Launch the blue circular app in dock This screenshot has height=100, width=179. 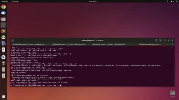(x=3, y=57)
